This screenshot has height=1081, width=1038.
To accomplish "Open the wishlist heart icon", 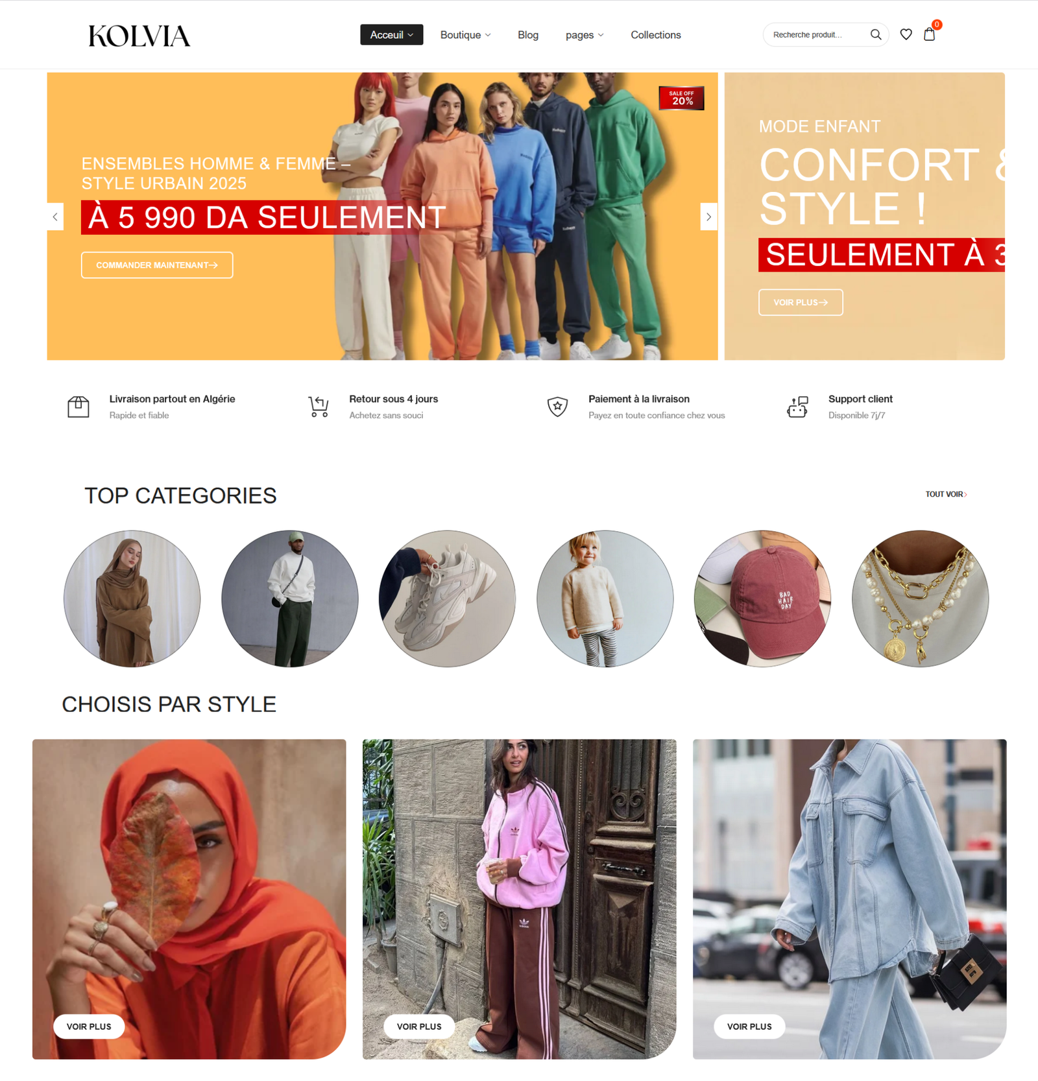I will coord(906,34).
